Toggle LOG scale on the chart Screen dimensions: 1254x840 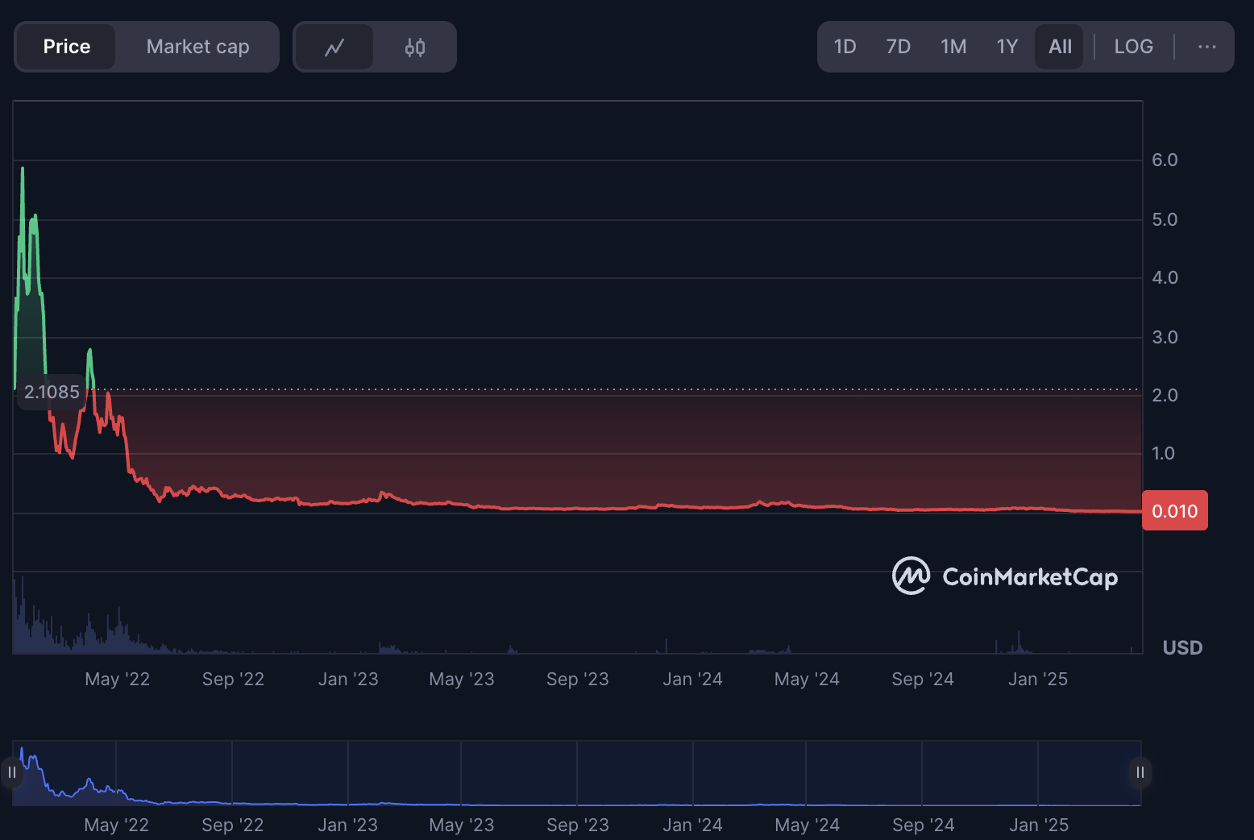(1133, 47)
